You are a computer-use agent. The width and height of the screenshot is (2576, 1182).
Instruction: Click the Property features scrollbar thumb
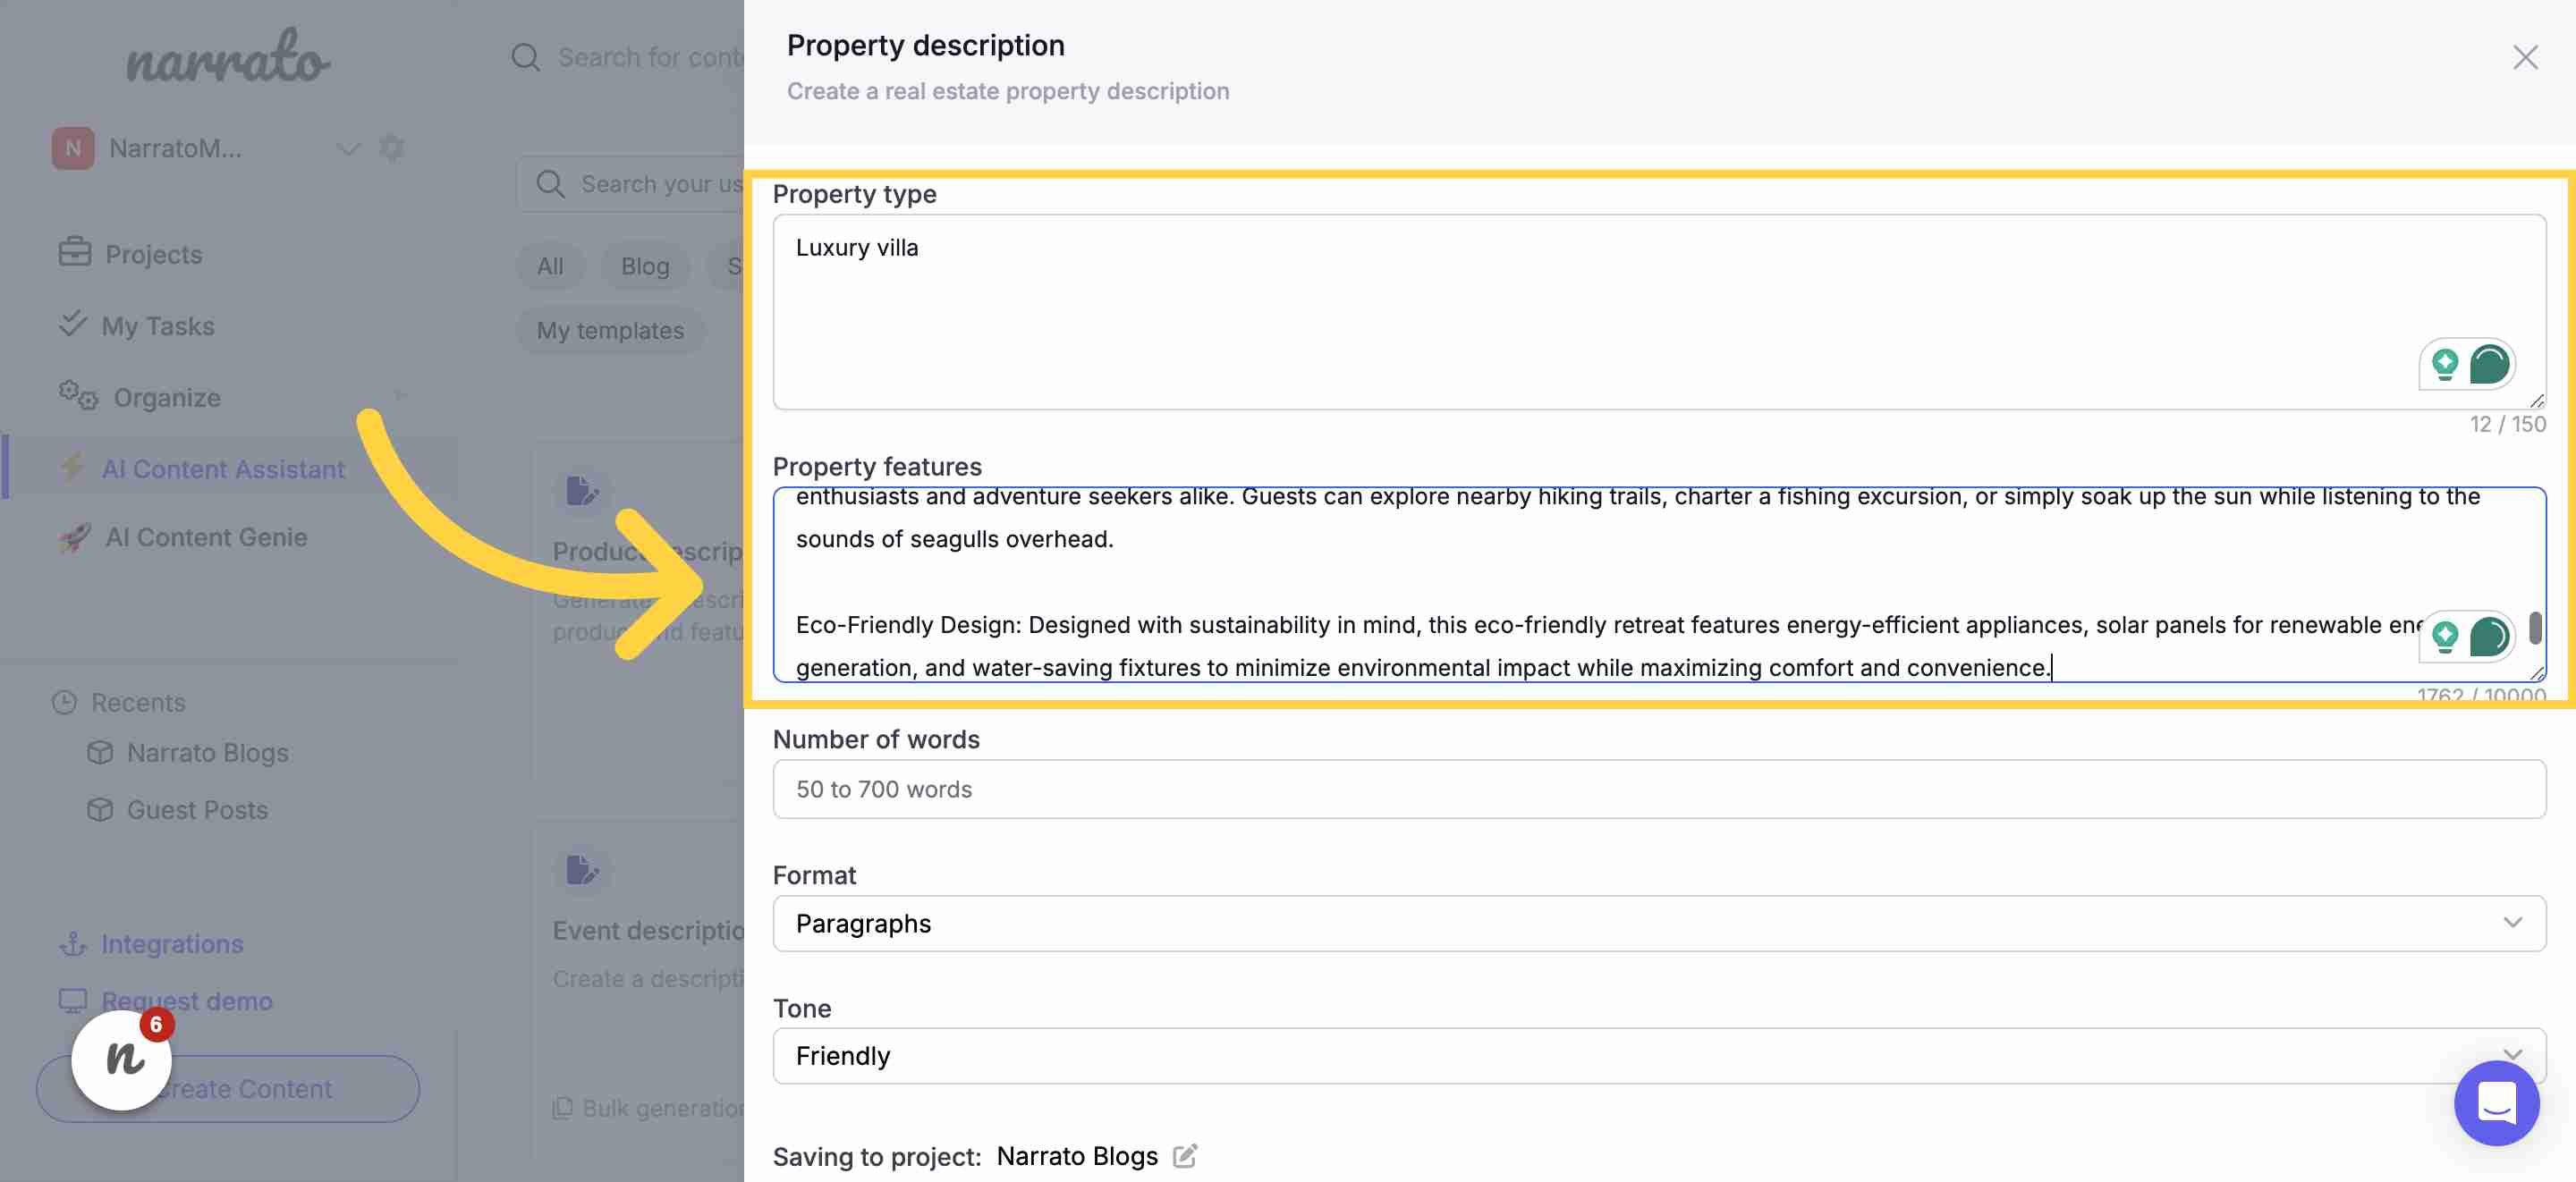click(2535, 628)
